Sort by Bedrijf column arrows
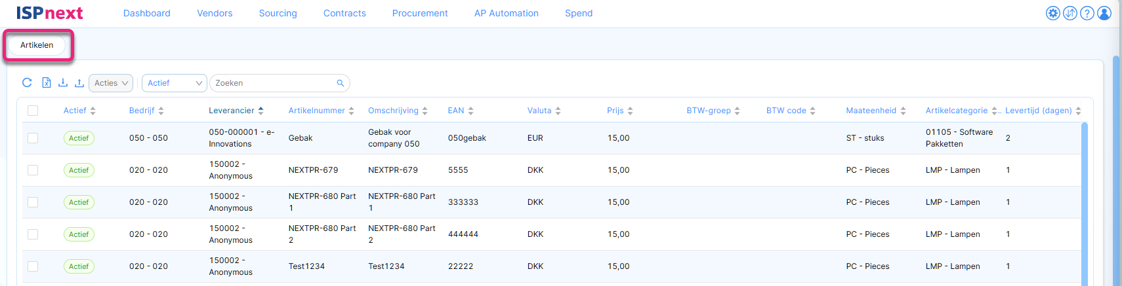Image resolution: width=1122 pixels, height=286 pixels. (x=161, y=111)
